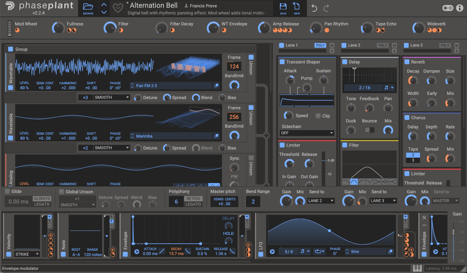Open the LFO Sine shape editor icon
Screen dimensions: 467x273
pyautogui.click(x=390, y=251)
